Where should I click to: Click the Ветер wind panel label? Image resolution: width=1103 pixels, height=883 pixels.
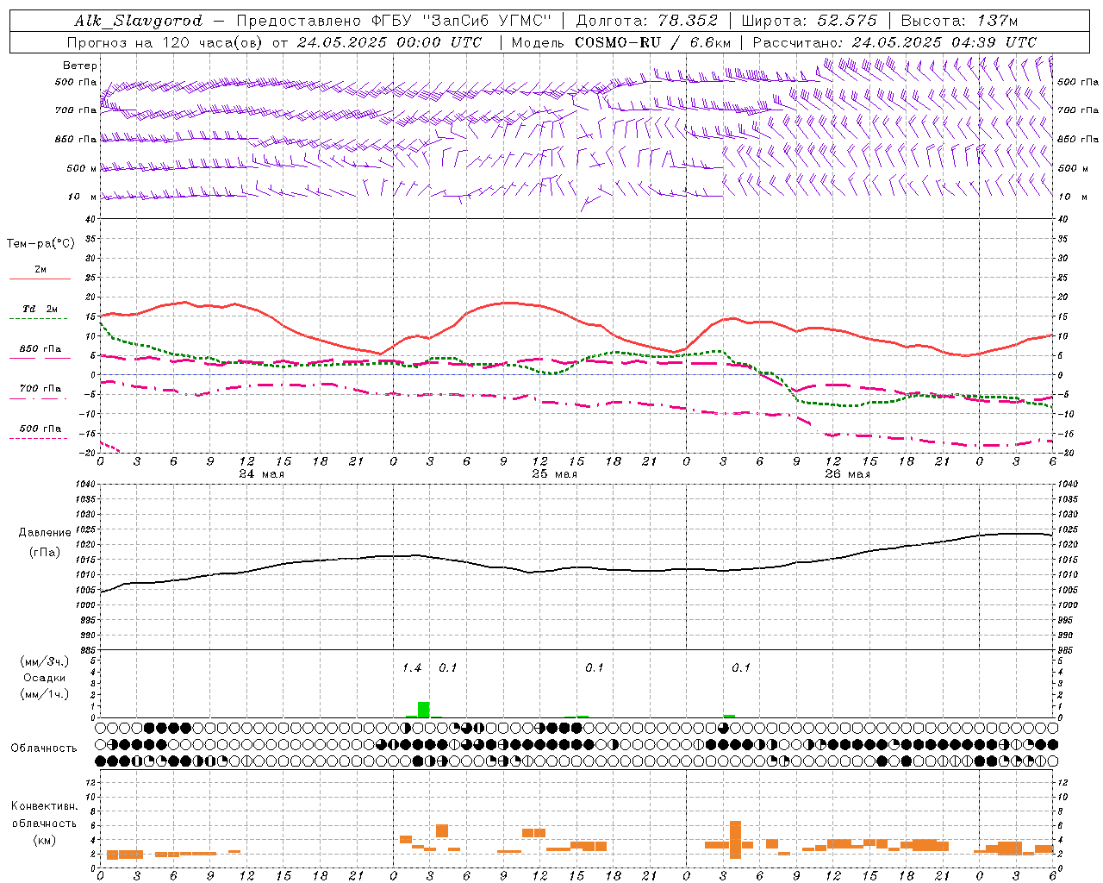[x=80, y=66]
